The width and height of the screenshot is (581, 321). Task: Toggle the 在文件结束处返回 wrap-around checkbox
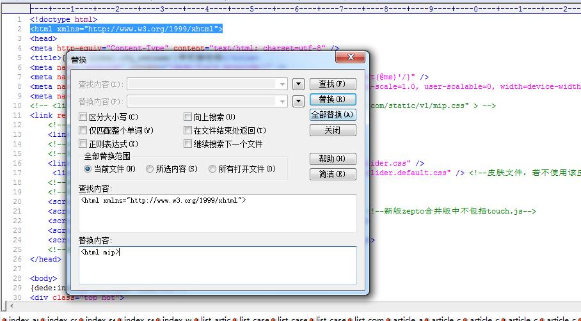(188, 130)
